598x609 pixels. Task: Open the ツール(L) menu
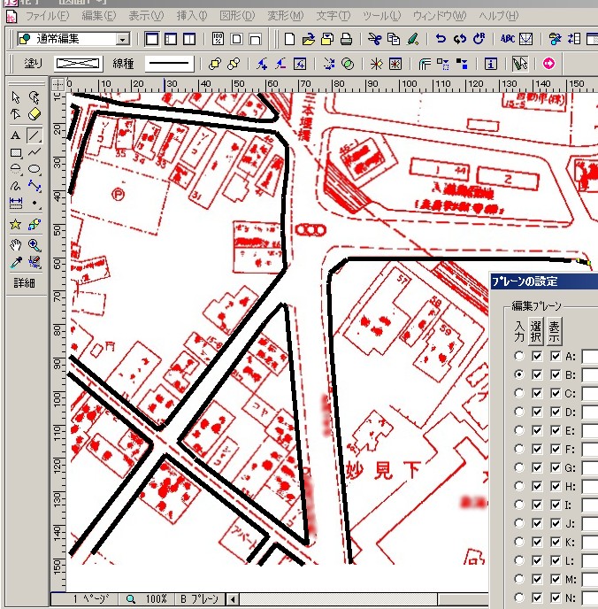point(382,16)
